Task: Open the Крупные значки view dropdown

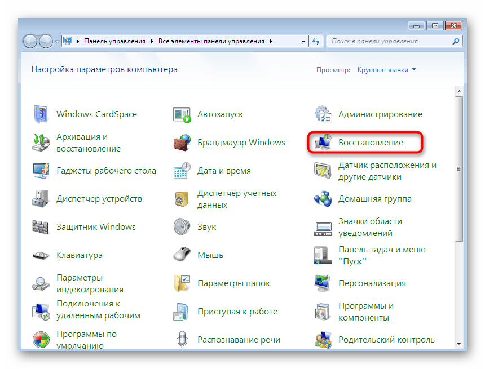Action: coord(386,70)
